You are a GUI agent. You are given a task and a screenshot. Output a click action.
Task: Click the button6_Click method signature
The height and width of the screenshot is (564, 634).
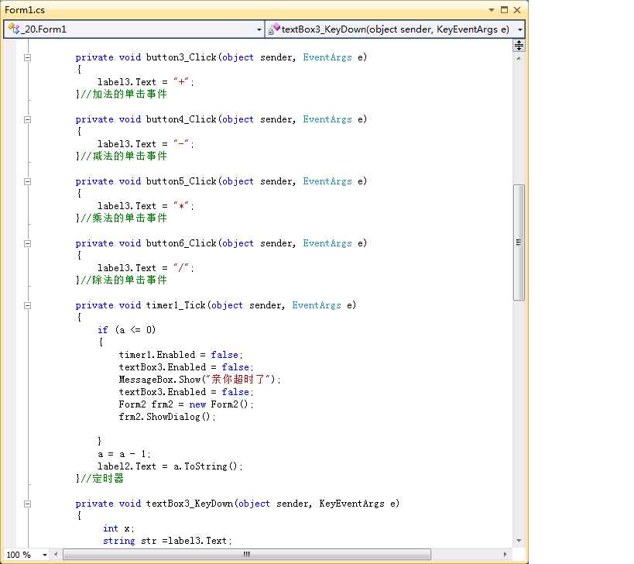[x=221, y=243]
